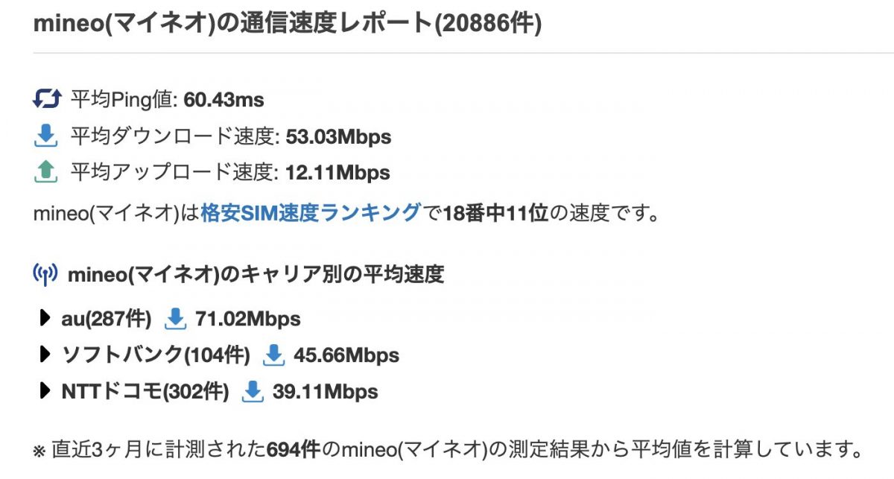The width and height of the screenshot is (894, 479).
Task: Click the 12.11Mbps upload speed value
Action: click(337, 173)
